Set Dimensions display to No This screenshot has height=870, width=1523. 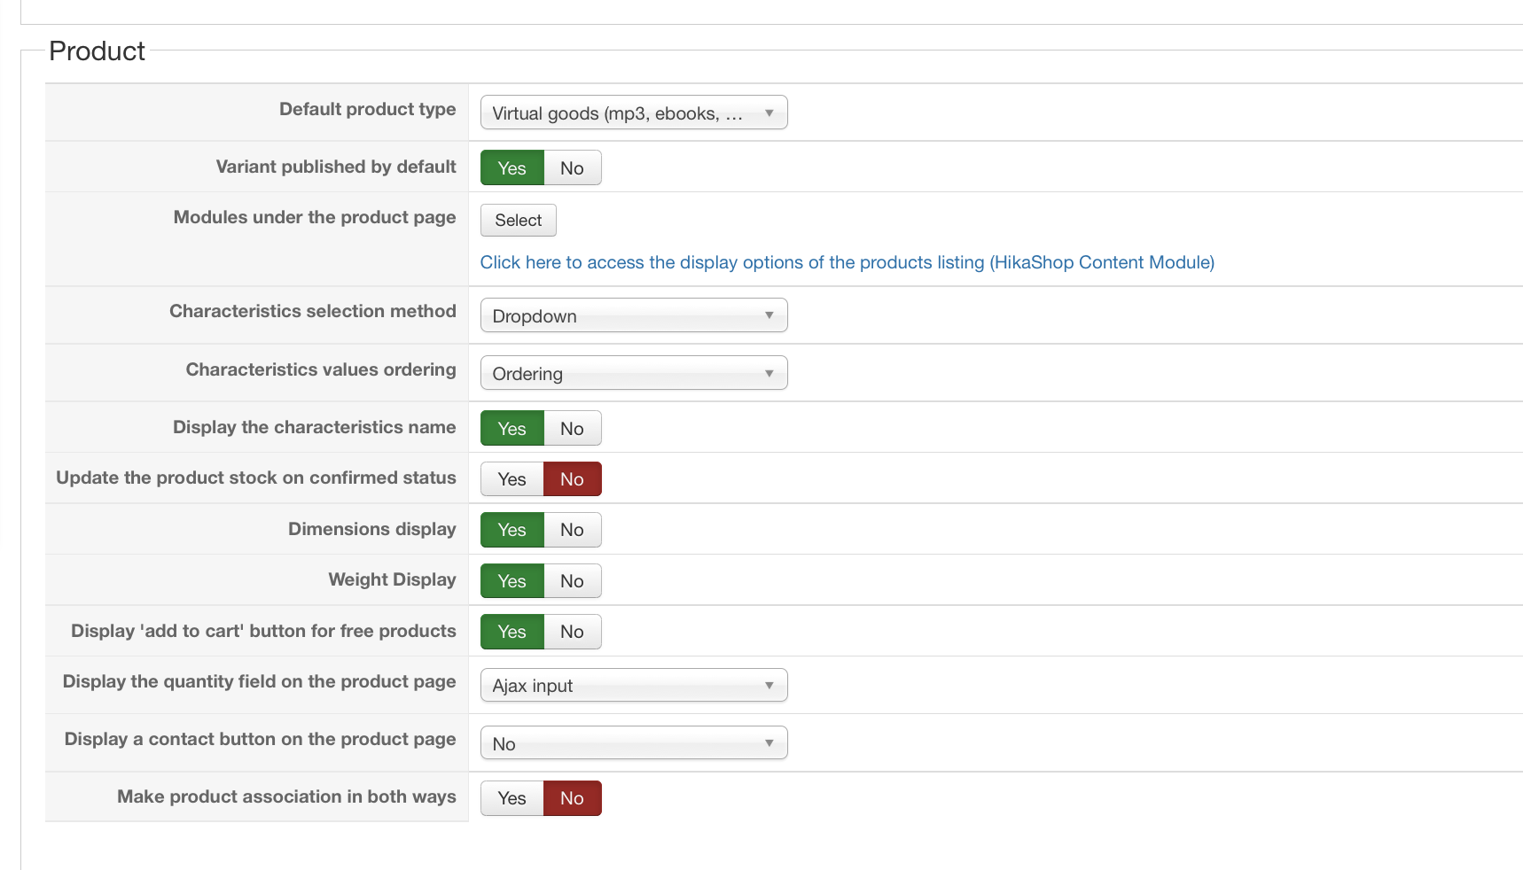(x=572, y=530)
